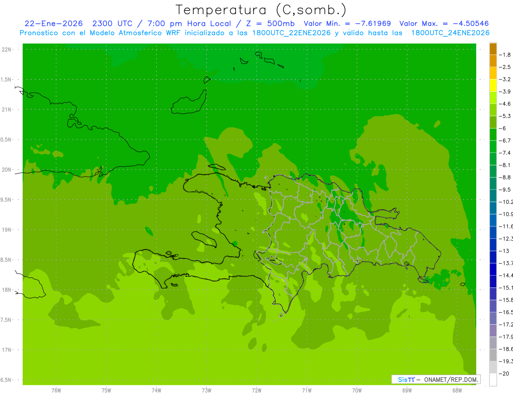The image size is (513, 396).
Task: Click 'Valor Max. = -4.50546' readout
Action: click(444, 23)
